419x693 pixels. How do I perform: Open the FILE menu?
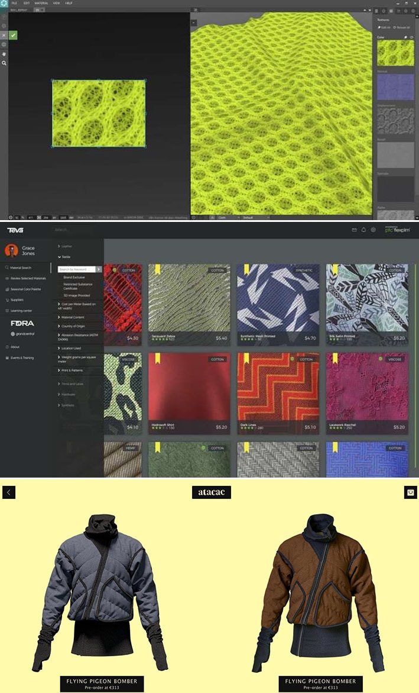coord(14,3)
